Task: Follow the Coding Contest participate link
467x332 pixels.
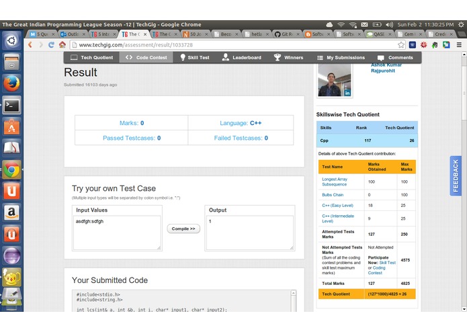Action: coord(377,270)
